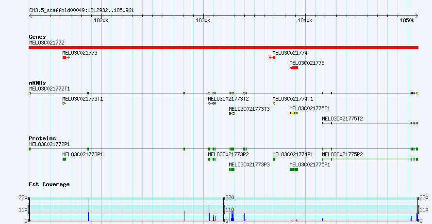Click the MEL03C021772P1 label
The height and width of the screenshot is (224, 432).
click(x=50, y=144)
